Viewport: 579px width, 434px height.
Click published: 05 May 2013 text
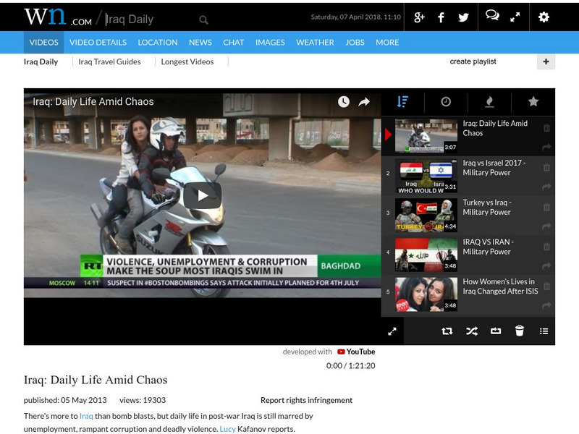65,400
